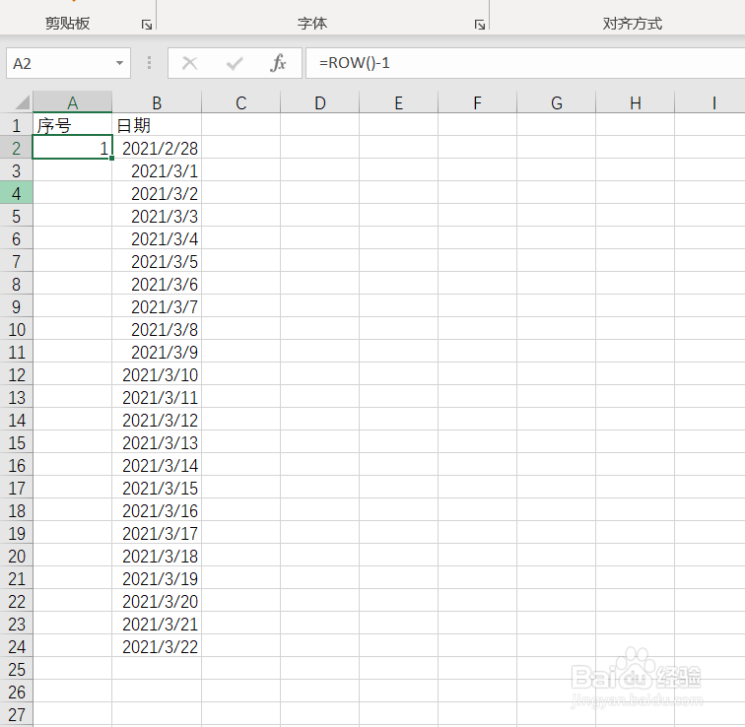Select row 20 header

16,556
